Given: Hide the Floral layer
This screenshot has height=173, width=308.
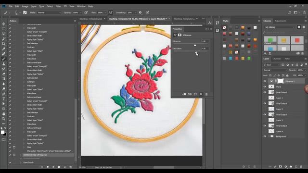Looking at the screenshot, I should pyautogui.click(x=265, y=86).
